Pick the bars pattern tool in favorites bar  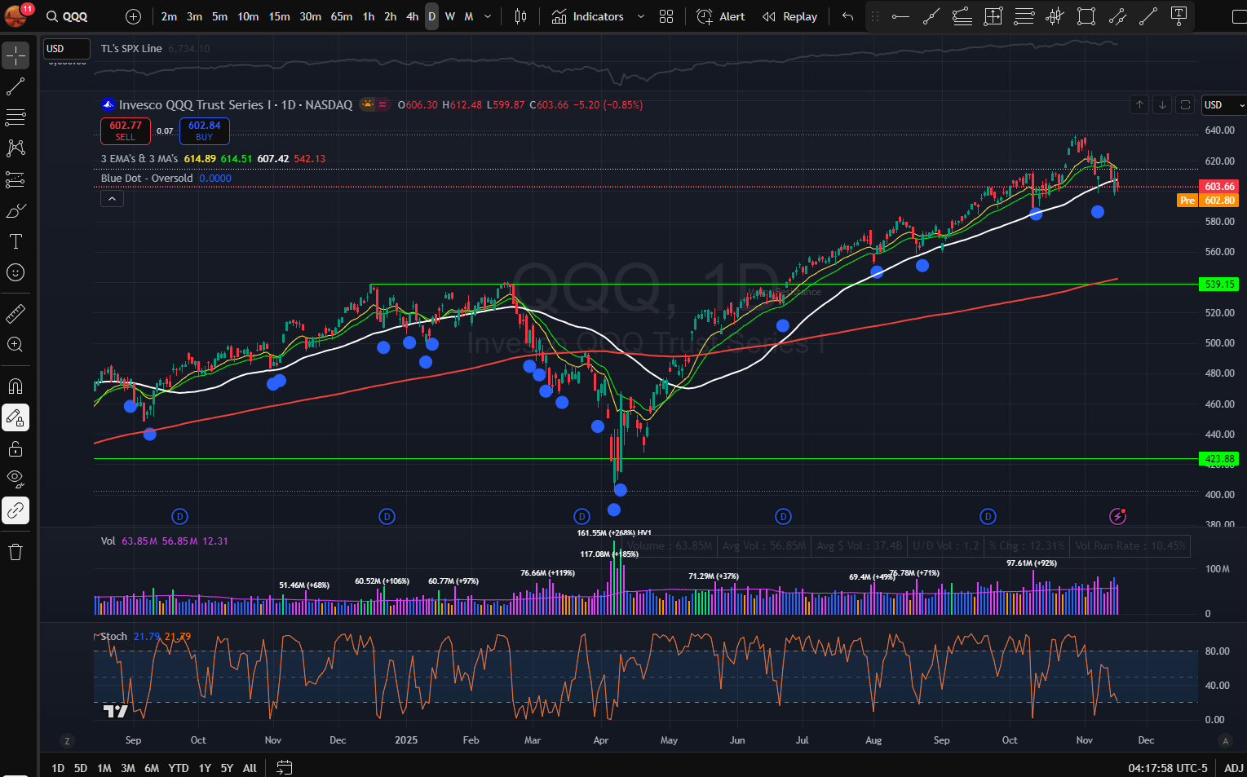click(x=1055, y=16)
